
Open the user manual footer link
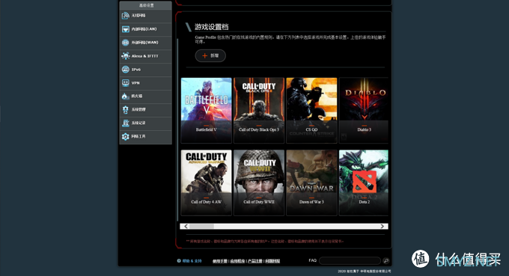point(220,261)
